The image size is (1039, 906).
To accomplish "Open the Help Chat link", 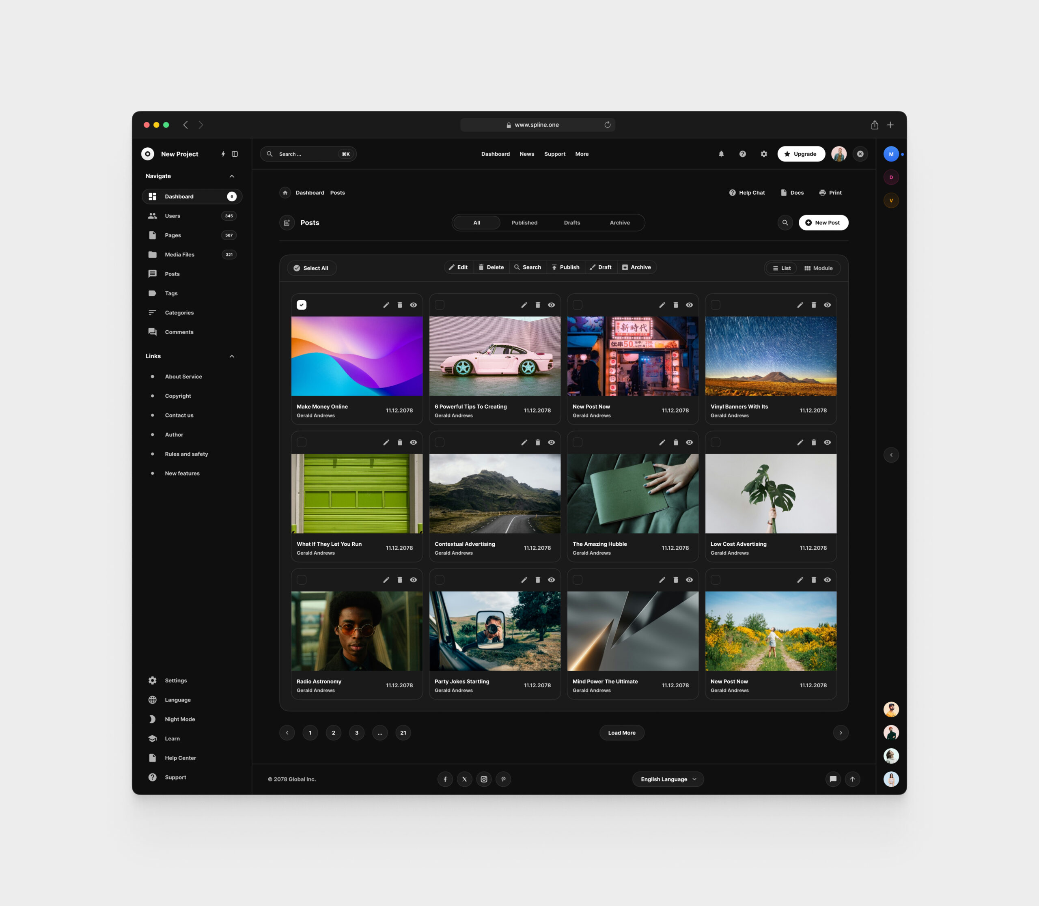I will 747,193.
